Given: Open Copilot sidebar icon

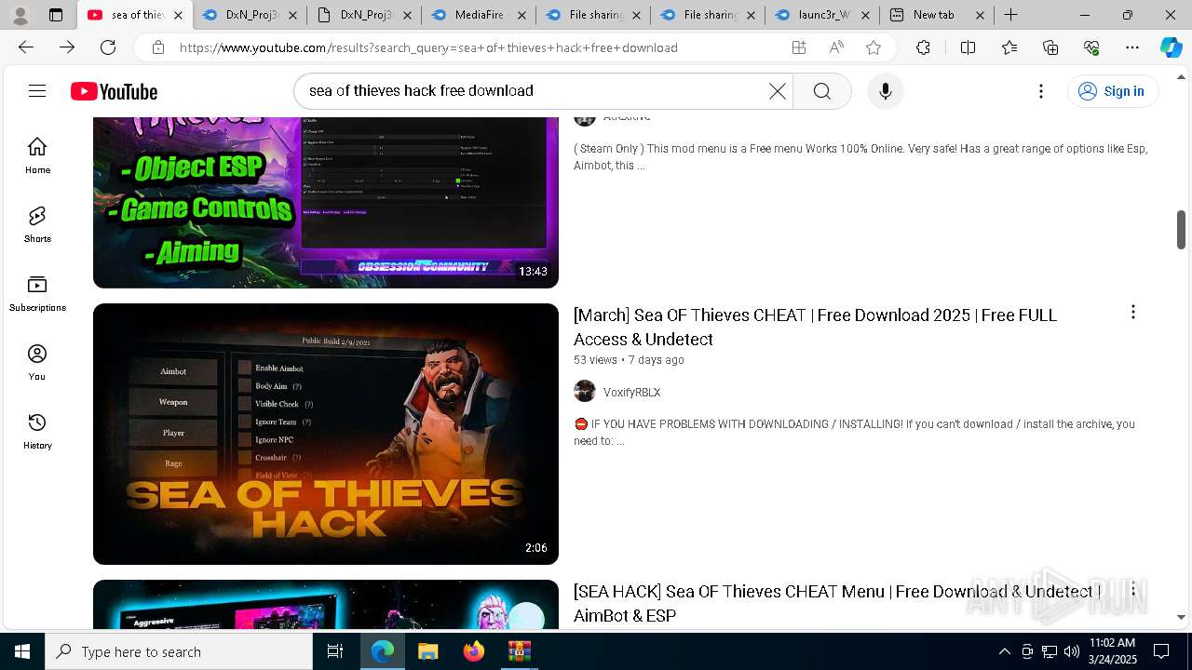Looking at the screenshot, I should 1171,47.
